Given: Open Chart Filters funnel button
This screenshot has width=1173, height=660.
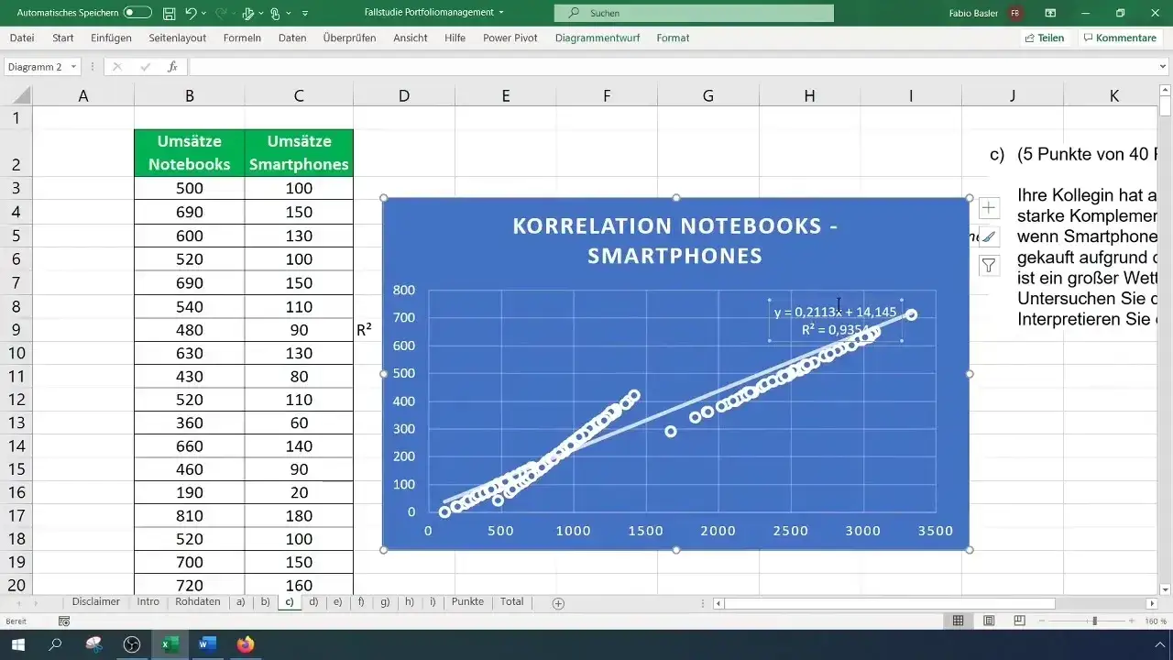Looking at the screenshot, I should tap(989, 265).
